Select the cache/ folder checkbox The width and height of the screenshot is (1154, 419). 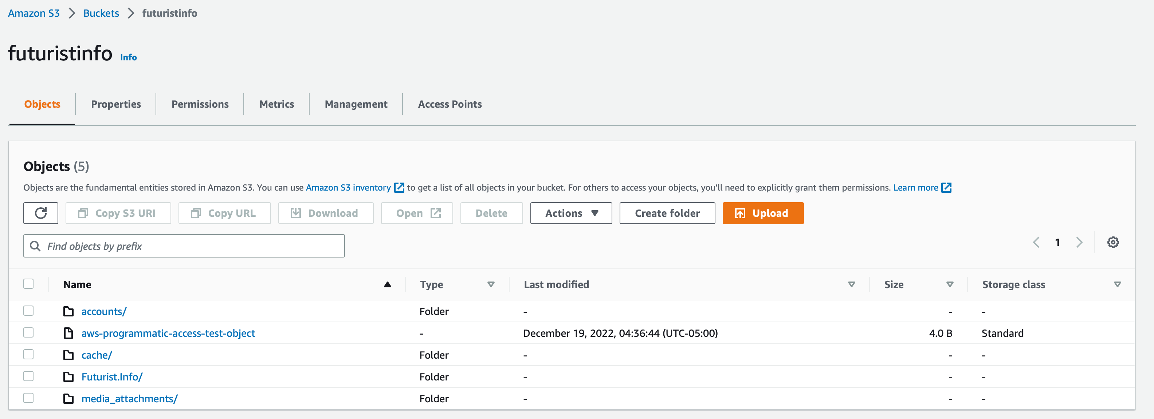click(29, 355)
